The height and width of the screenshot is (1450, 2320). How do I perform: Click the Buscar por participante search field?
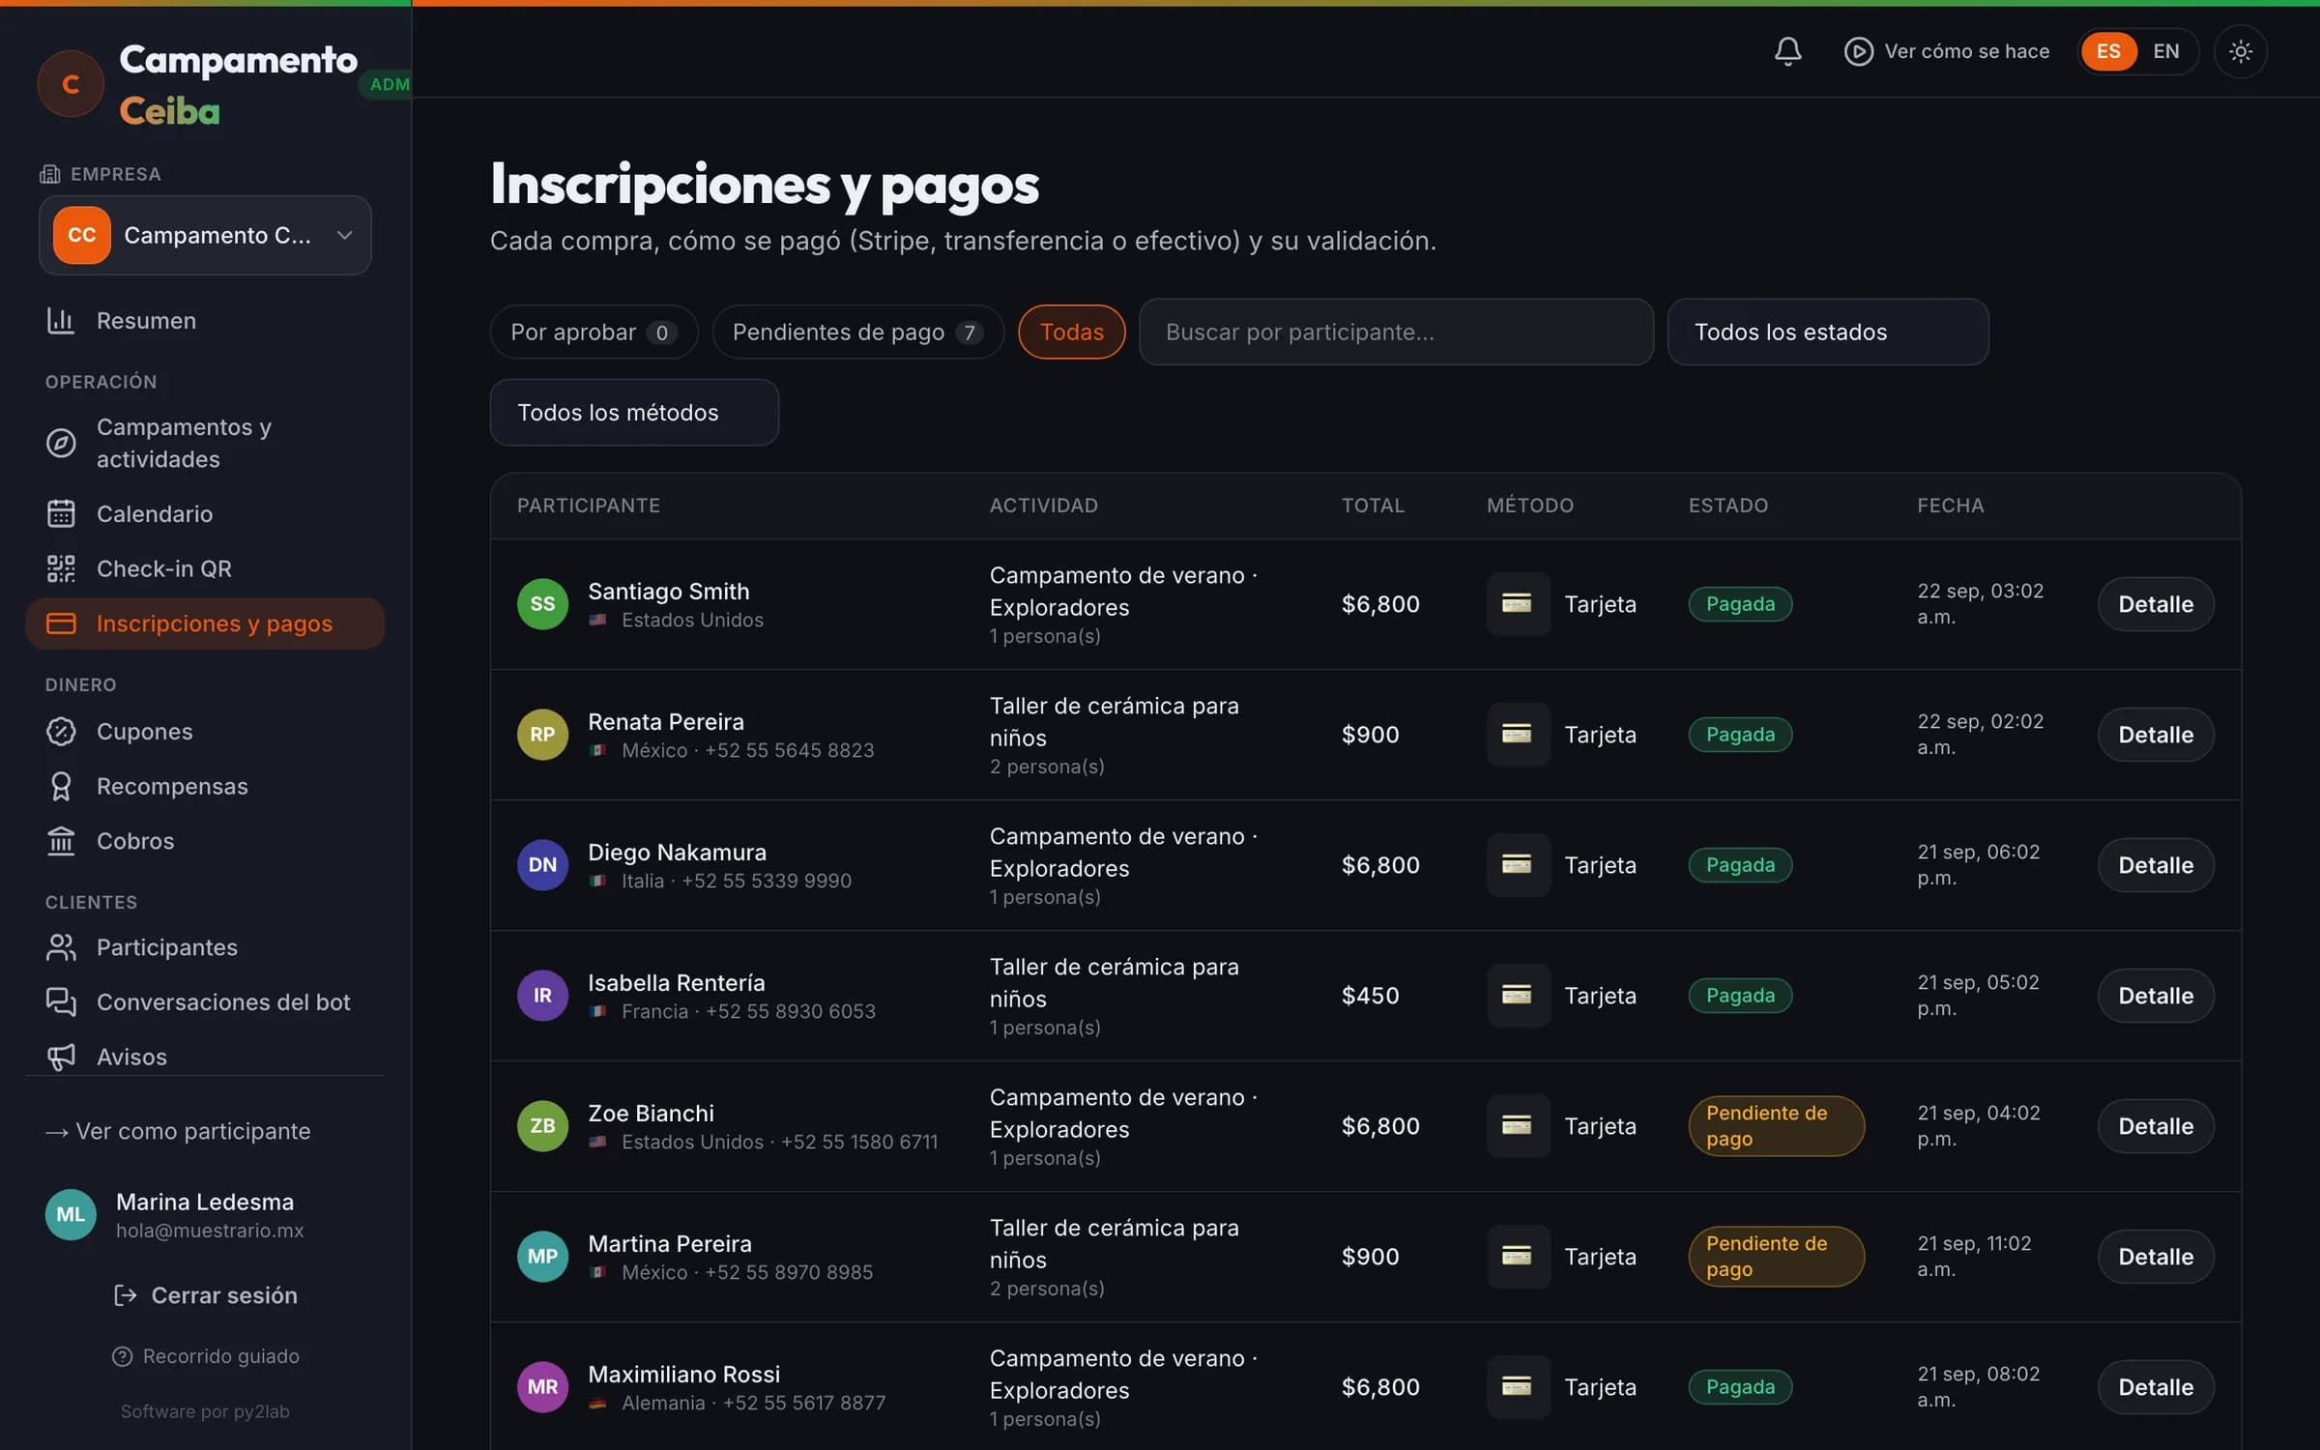pos(1396,332)
